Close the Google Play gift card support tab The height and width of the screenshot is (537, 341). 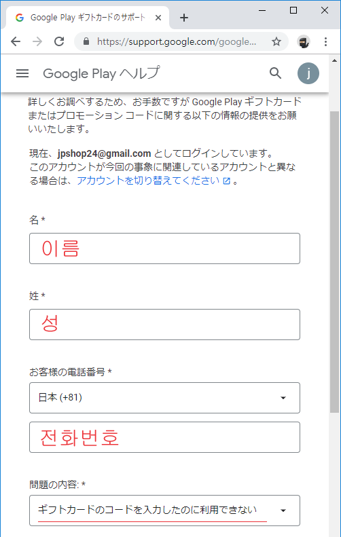[158, 18]
